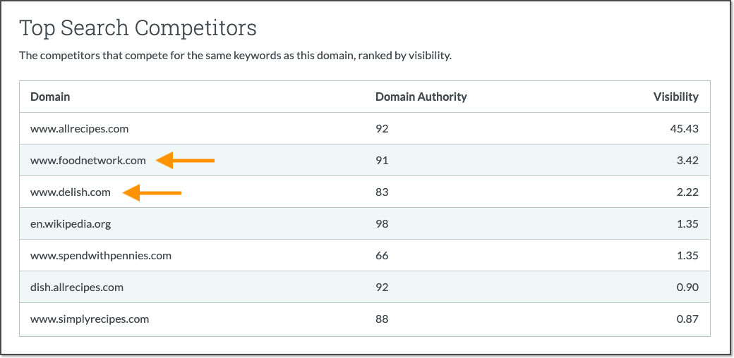Click Domain Authority value 66

[382, 256]
